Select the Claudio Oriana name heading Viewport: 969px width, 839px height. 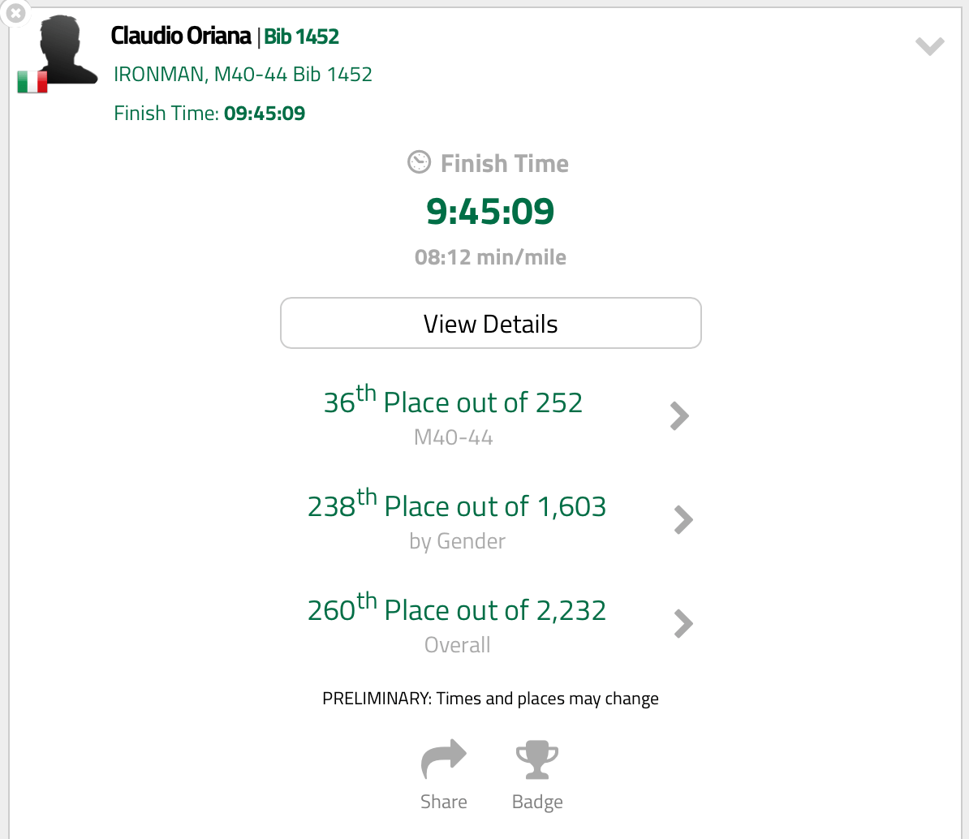click(181, 37)
